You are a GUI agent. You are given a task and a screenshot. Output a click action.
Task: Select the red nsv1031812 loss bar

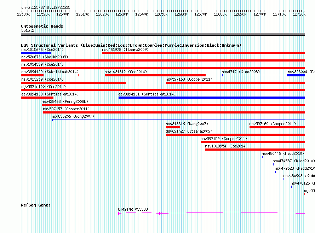155,75
